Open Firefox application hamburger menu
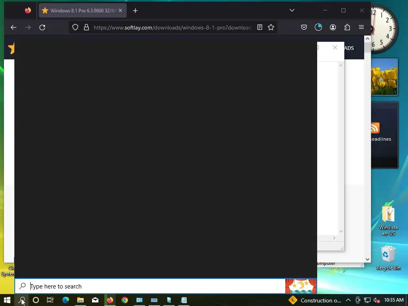This screenshot has width=408, height=306. (x=361, y=27)
